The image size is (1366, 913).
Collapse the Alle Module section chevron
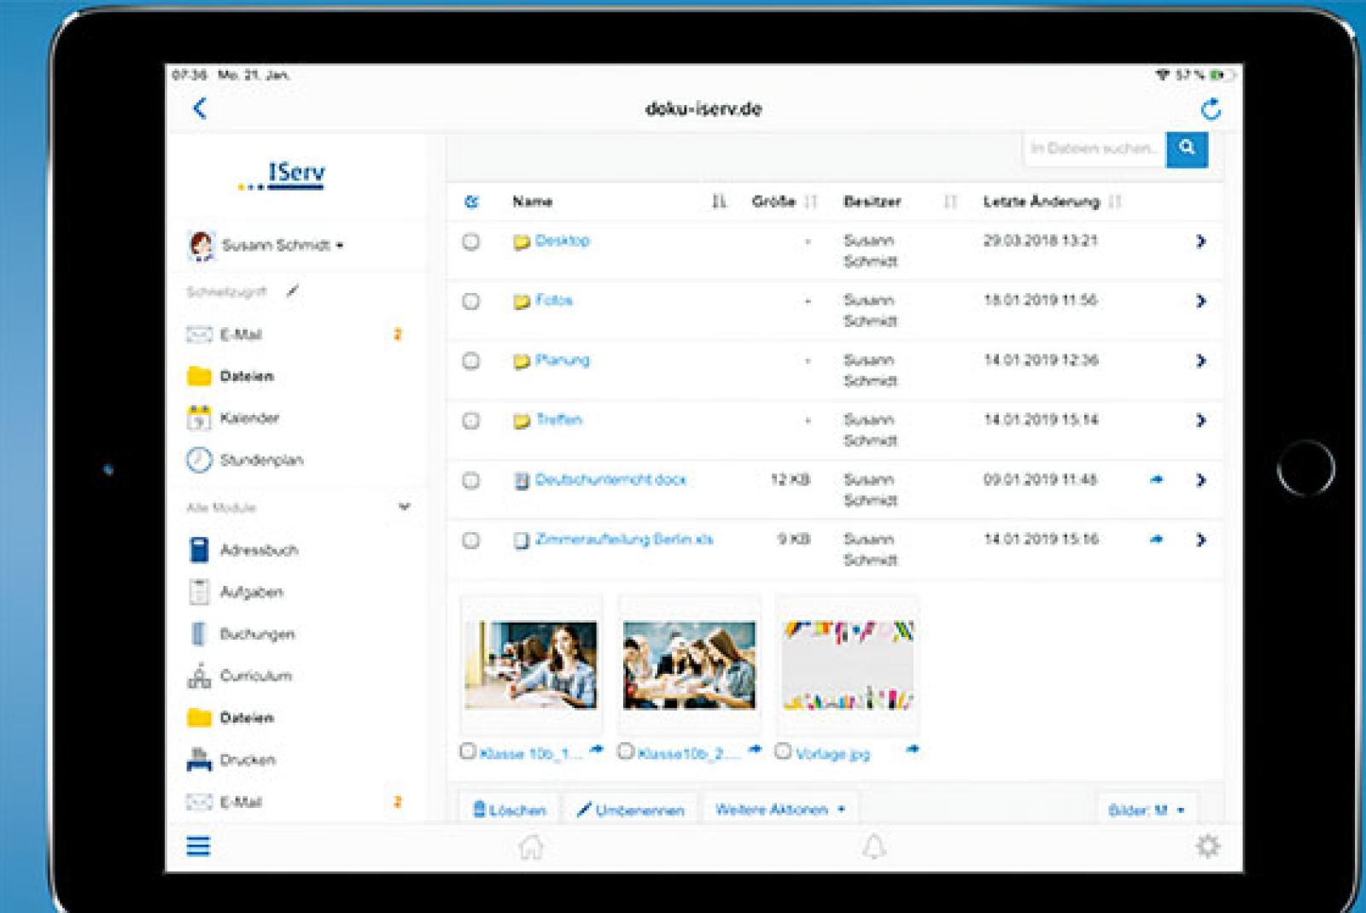click(404, 507)
